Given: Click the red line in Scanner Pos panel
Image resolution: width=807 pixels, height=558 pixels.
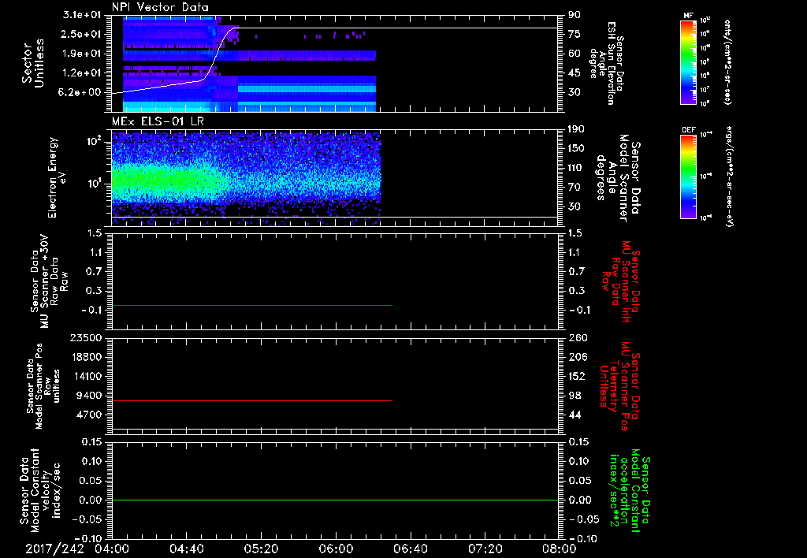Looking at the screenshot, I should coord(251,400).
